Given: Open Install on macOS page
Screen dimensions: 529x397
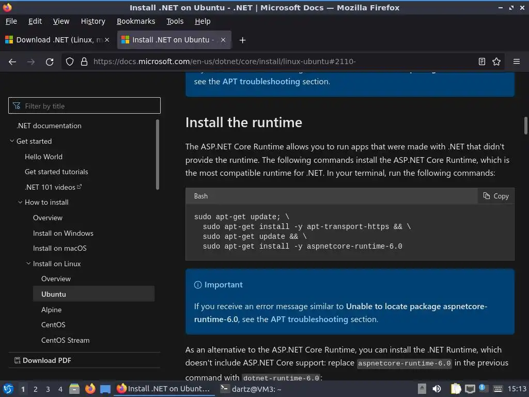Looking at the screenshot, I should (60, 248).
